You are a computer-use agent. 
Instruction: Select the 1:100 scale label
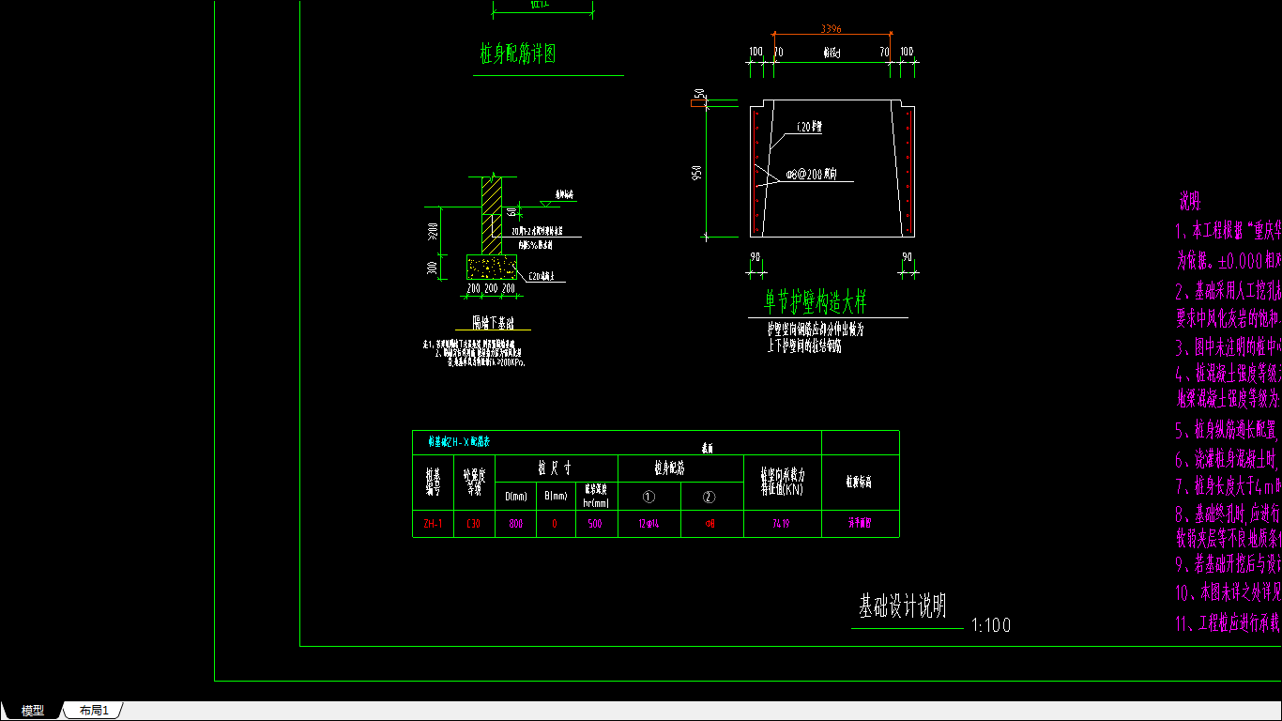pos(992,625)
